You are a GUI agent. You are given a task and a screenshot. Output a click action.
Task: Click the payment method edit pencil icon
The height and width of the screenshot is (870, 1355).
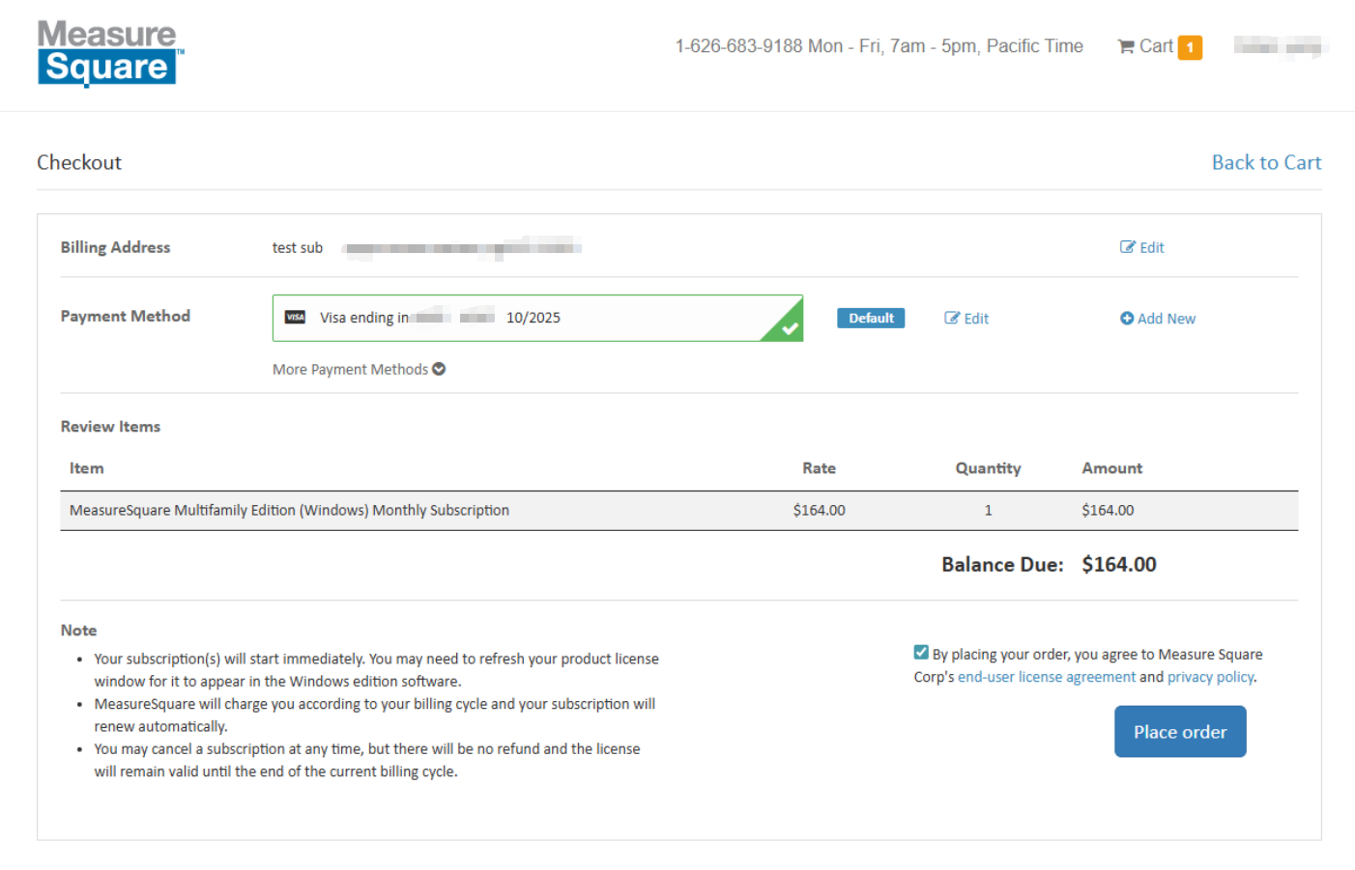point(952,319)
